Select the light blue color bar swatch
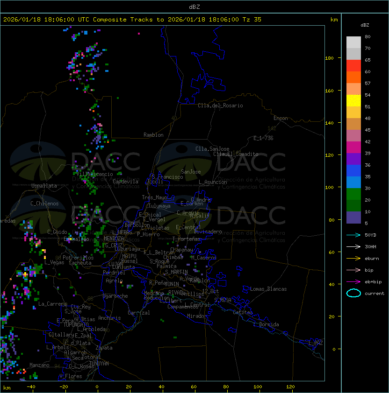389x393 pixels. 353,182
